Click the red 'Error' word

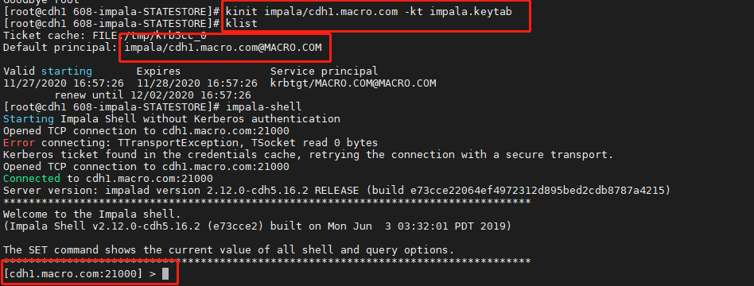coord(19,143)
